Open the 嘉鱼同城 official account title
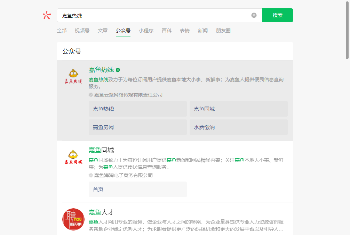This screenshot has height=235, width=350. [101, 150]
